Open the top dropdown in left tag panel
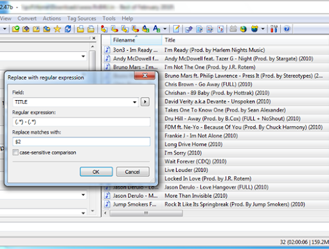Screen dimensions: 329x249 (x=84, y=56)
